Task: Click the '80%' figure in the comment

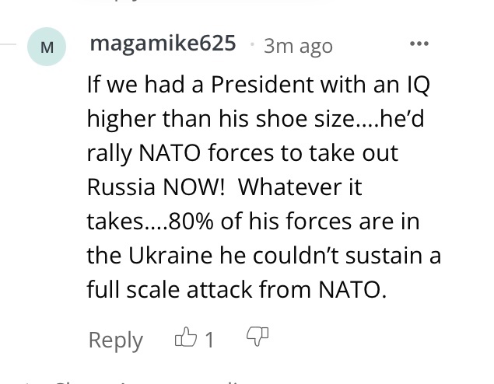Action: 192,222
